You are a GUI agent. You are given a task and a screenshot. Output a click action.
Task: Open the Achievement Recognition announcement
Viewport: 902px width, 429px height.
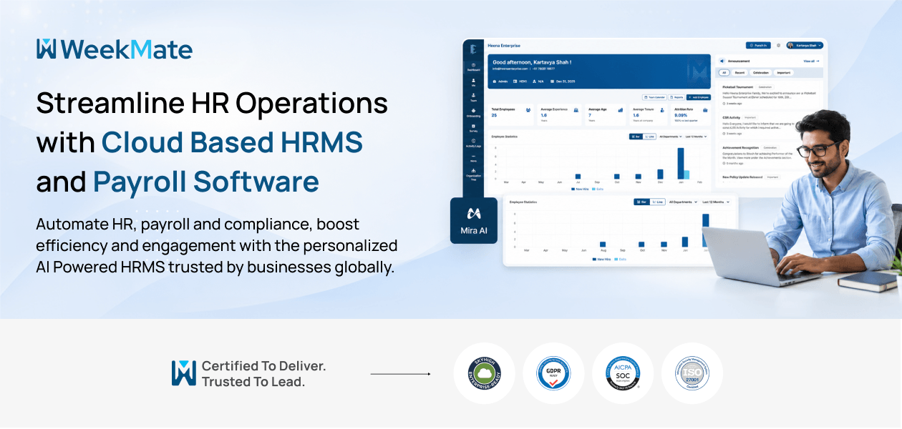click(759, 155)
